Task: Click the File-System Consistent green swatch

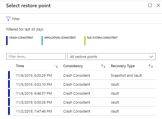Action: point(85,41)
